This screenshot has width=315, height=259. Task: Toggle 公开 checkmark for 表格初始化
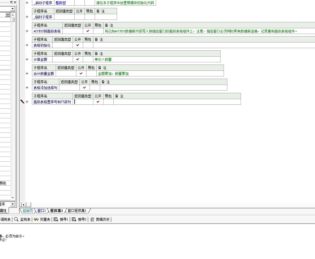point(77,45)
